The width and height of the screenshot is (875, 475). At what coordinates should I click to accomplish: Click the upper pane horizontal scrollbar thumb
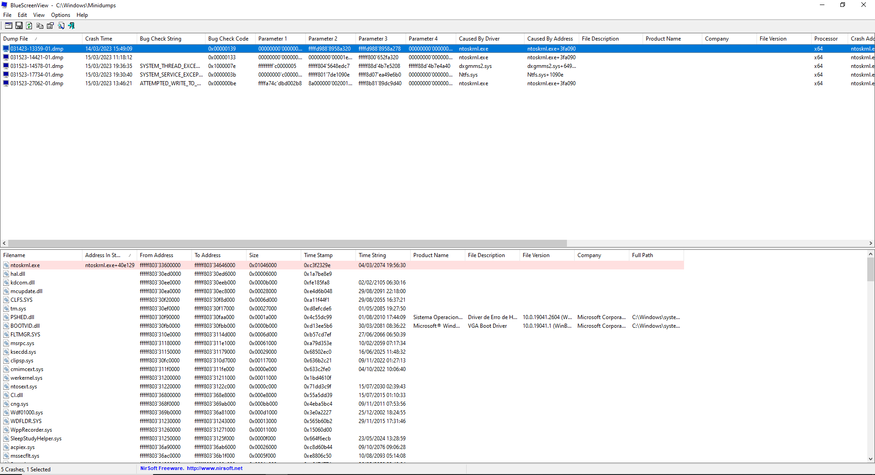click(288, 243)
